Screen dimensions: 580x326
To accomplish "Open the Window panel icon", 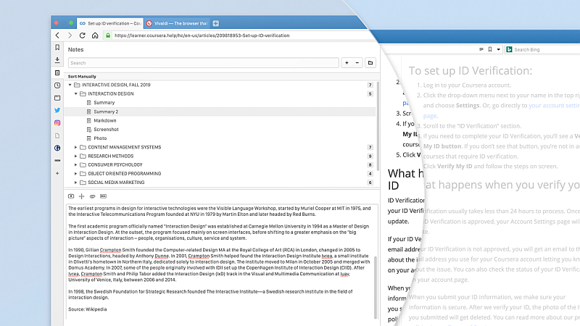I will click(x=57, y=98).
